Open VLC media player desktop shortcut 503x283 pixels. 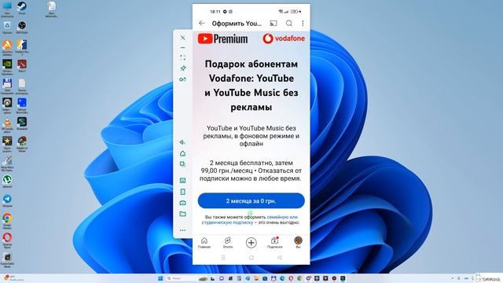(7, 124)
